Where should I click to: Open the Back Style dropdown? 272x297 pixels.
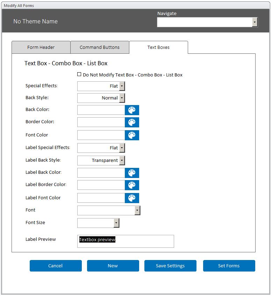pyautogui.click(x=122, y=98)
